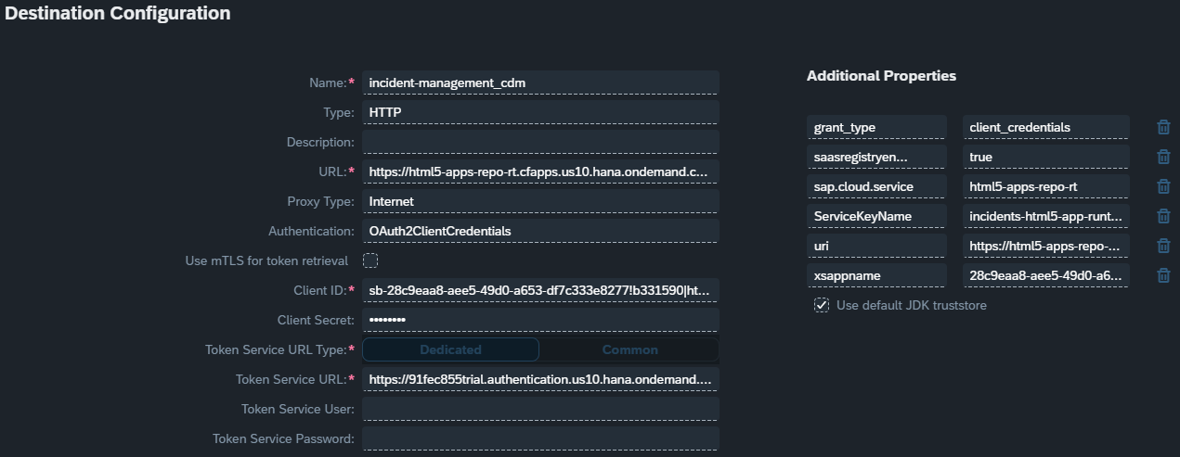Click the saasregistryen... key field
The height and width of the screenshot is (457, 1180).
(x=876, y=157)
